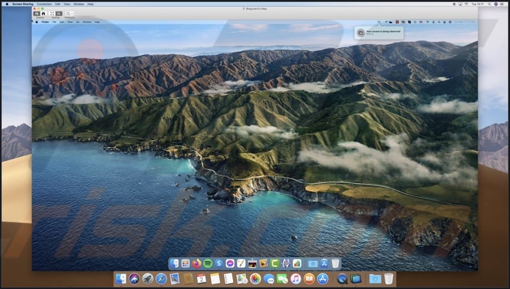Screen dimensions: 510x289
Task: Open Go menu in remote Mac
Action: 77,22
